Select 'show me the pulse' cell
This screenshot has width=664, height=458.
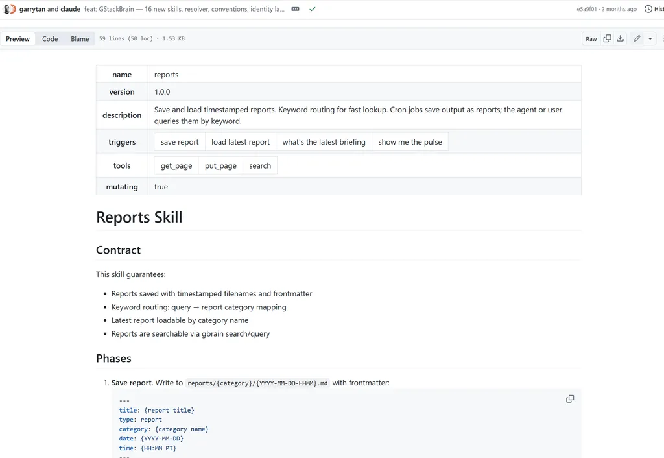410,142
